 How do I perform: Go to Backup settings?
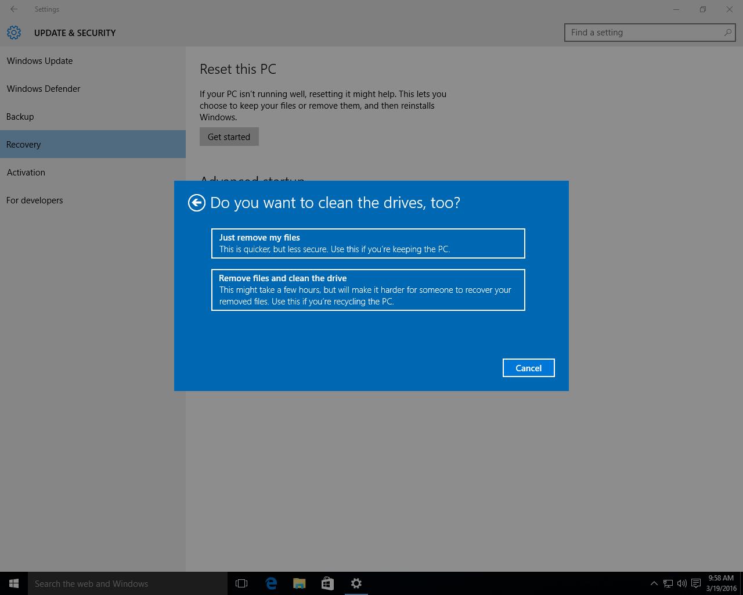tap(93, 116)
